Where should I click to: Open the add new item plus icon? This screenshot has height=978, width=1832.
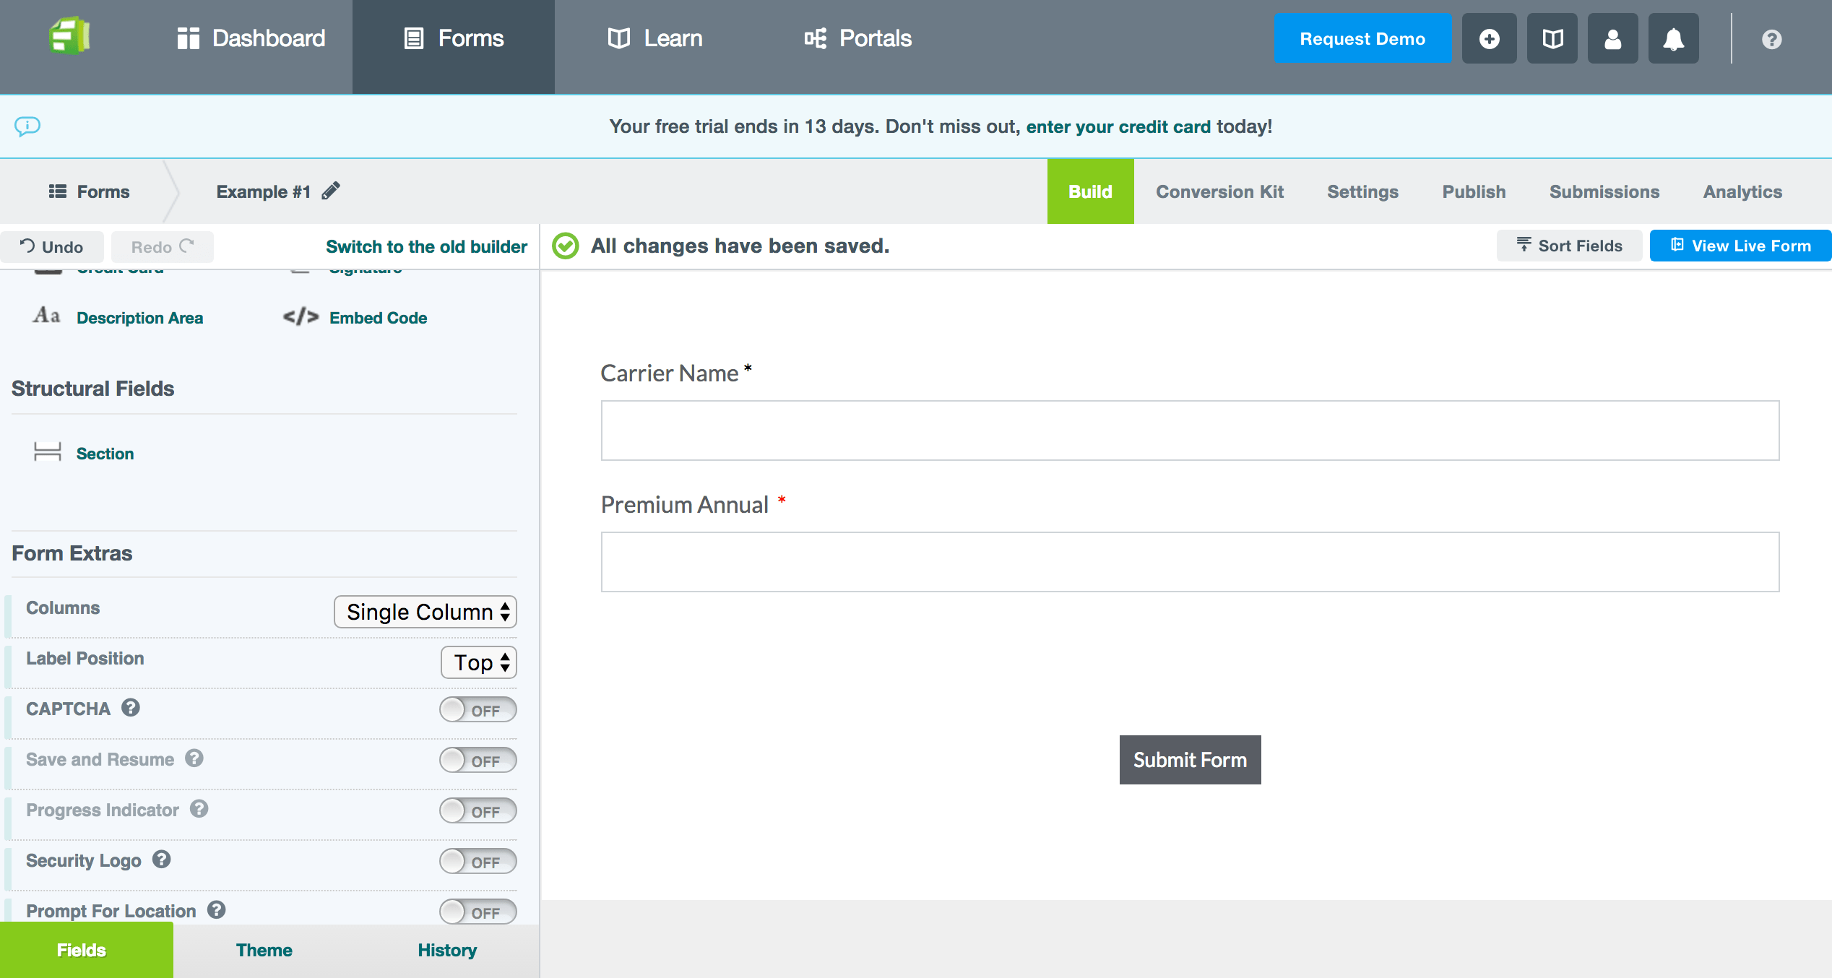[x=1489, y=38]
